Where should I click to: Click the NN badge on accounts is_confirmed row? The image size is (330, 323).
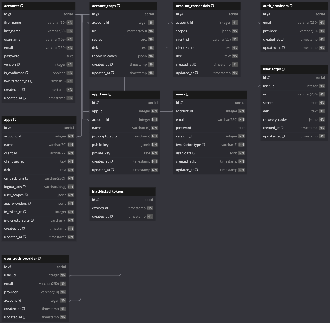pos(70,73)
